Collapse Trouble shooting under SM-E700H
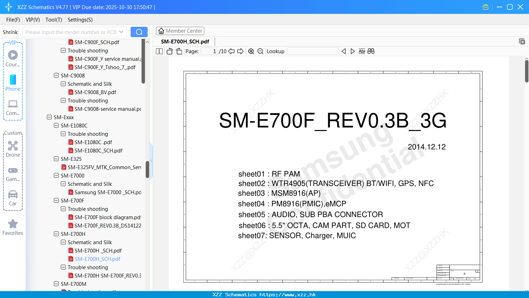The height and width of the screenshot is (298, 529). [63, 267]
